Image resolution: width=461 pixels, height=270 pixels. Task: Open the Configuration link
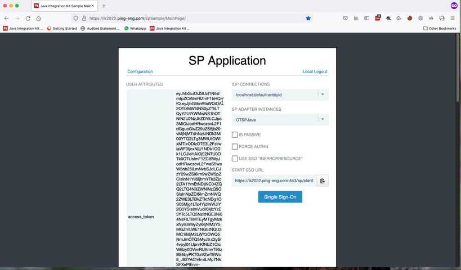click(x=140, y=71)
